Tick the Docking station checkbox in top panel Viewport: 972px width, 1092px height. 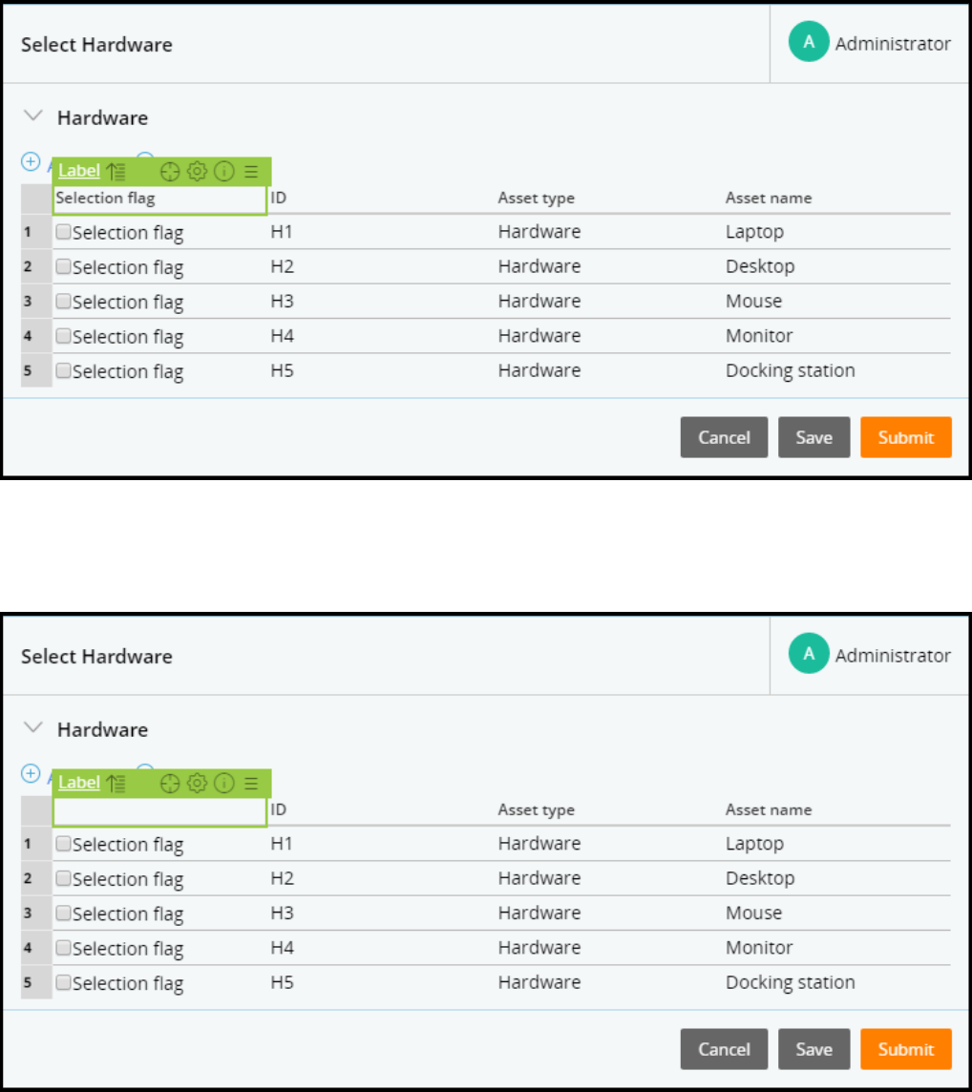coord(63,370)
